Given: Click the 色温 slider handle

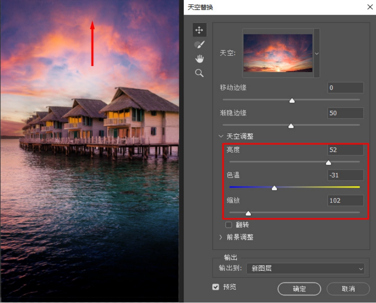Looking at the screenshot, I should click(x=274, y=188).
